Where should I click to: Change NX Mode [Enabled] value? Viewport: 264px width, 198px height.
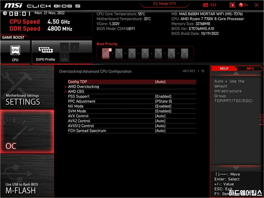pyautogui.click(x=163, y=106)
